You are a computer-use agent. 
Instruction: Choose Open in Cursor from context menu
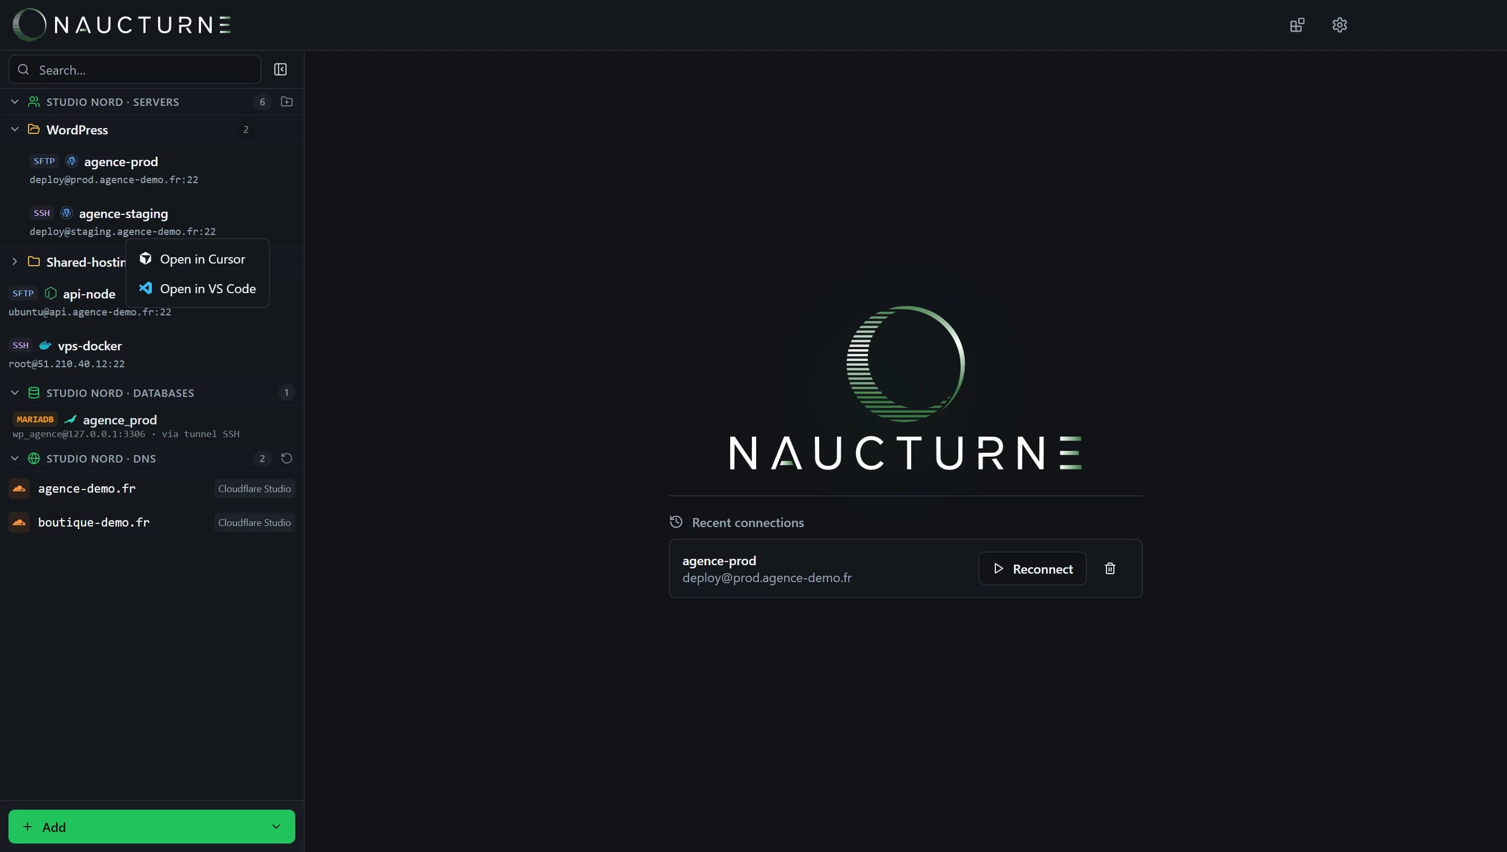tap(198, 259)
